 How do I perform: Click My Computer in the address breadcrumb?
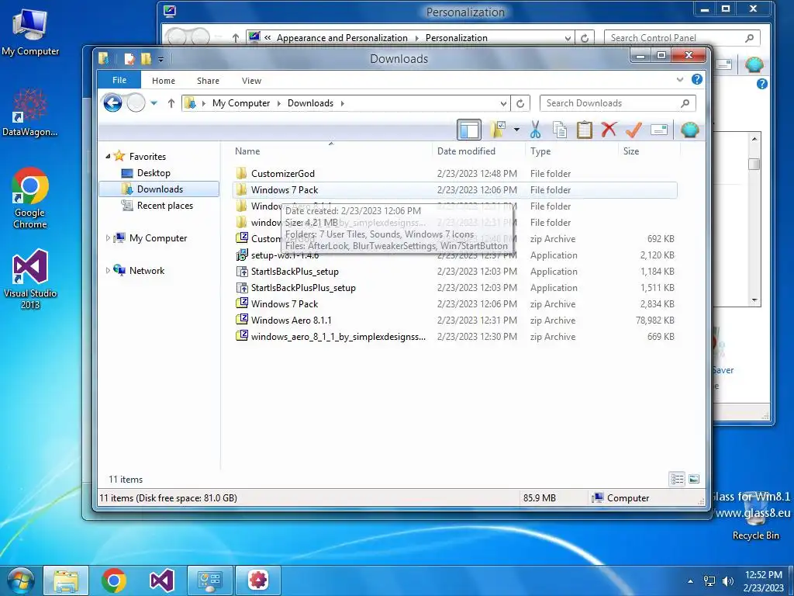click(241, 103)
